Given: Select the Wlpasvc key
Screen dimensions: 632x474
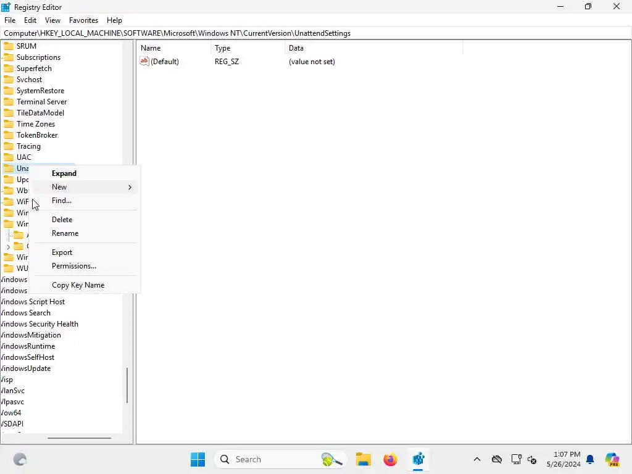Looking at the screenshot, I should click(12, 402).
